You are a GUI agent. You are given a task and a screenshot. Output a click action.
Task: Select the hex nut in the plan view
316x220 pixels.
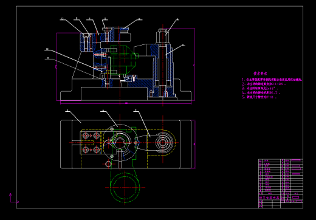point(163,142)
